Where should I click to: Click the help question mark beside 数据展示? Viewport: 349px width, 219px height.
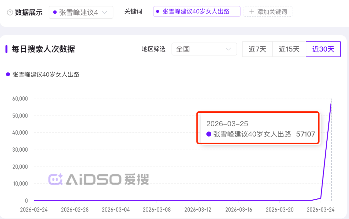(x=10, y=13)
